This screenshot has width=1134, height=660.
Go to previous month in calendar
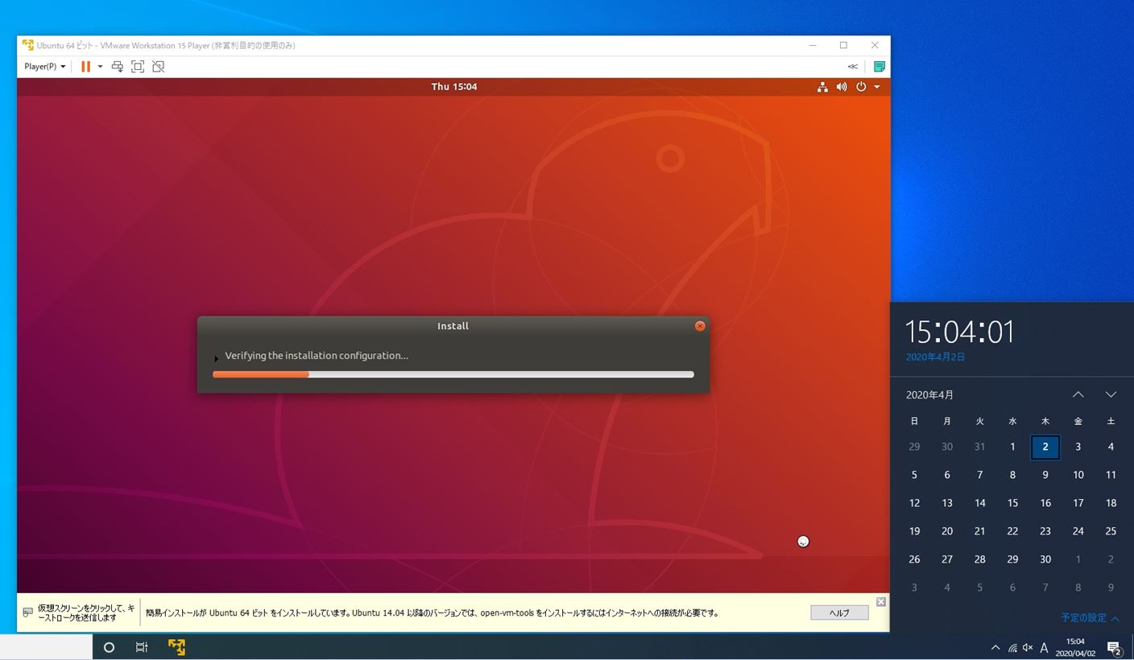click(x=1078, y=394)
